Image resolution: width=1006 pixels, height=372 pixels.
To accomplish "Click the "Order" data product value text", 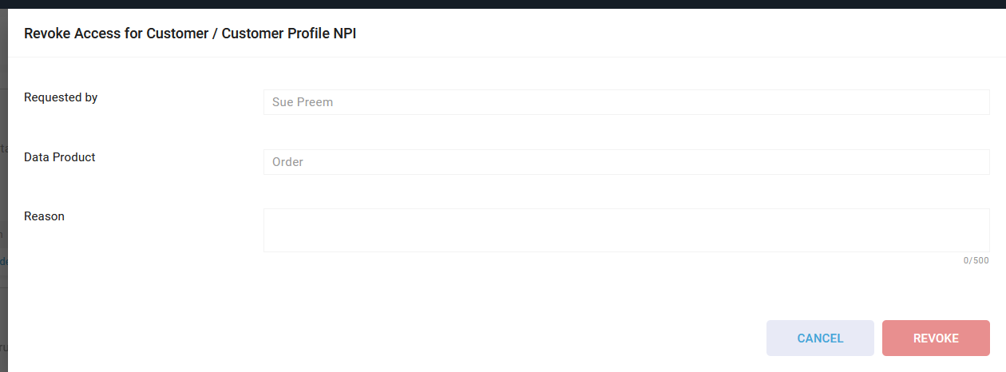I will 287,162.
